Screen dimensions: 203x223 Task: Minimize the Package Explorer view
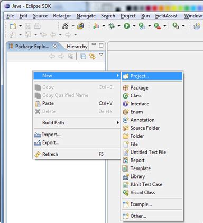[x=94, y=44]
